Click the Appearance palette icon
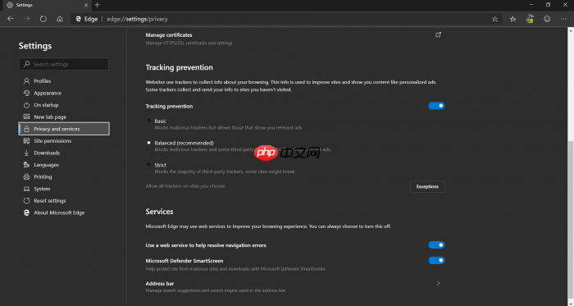Screen dimensions: 574x306 (26, 93)
